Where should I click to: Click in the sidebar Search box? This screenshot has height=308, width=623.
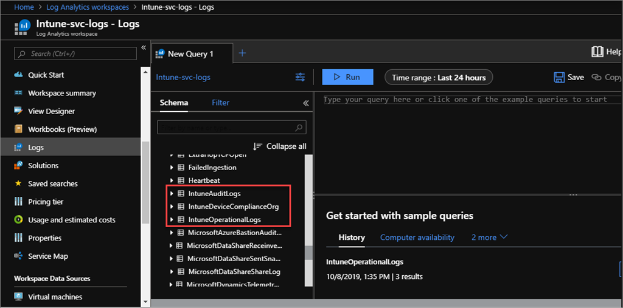(x=75, y=53)
